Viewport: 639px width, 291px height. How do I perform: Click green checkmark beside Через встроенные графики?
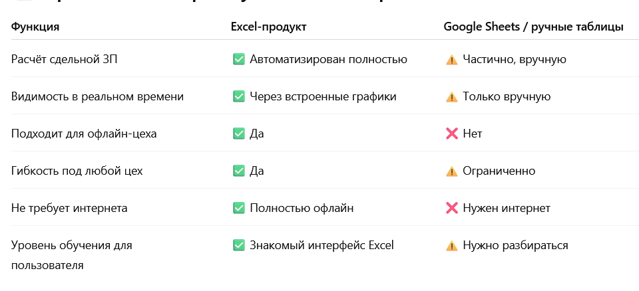(x=238, y=96)
